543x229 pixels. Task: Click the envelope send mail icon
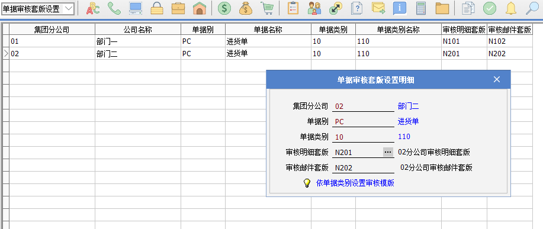point(378,8)
